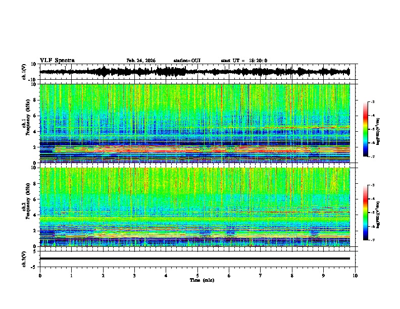This screenshot has width=400, height=309.
Task: Click the ch.3 flat voltage trace
Action: pos(194,259)
